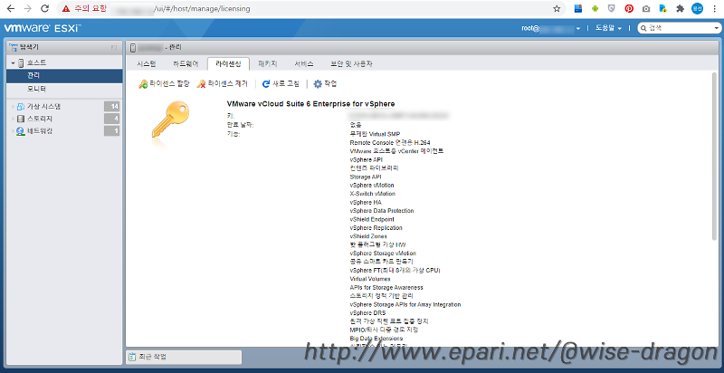Open the Pinterest extension icon
The height and width of the screenshot is (373, 724).
(x=628, y=9)
